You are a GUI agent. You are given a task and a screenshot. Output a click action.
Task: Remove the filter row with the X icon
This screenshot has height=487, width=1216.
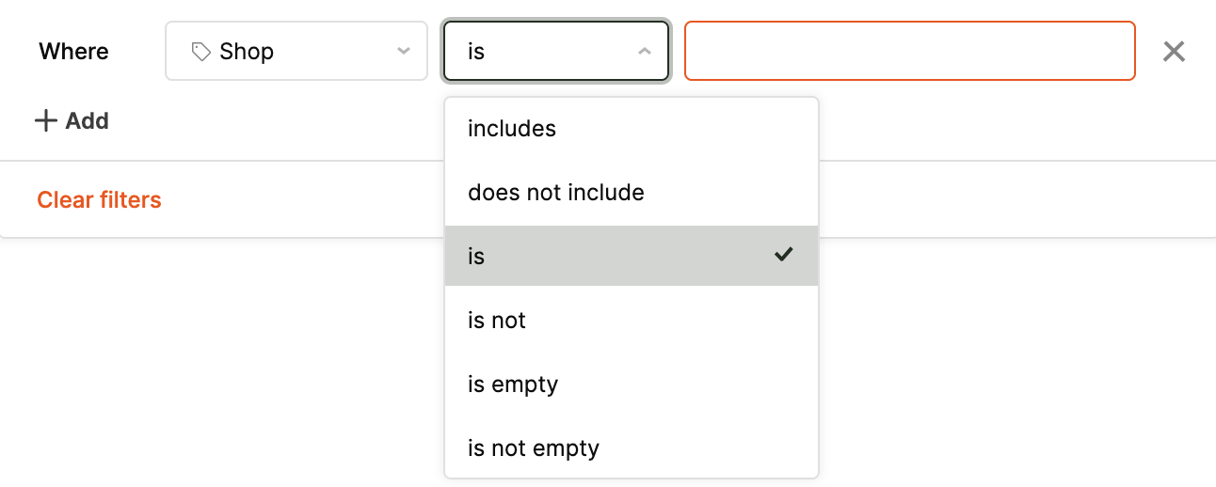pyautogui.click(x=1173, y=52)
